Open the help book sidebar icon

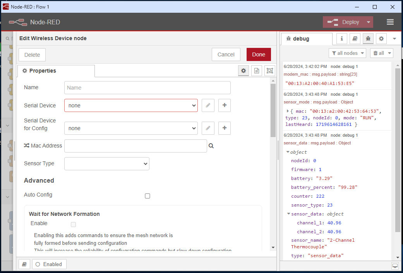(x=355, y=39)
